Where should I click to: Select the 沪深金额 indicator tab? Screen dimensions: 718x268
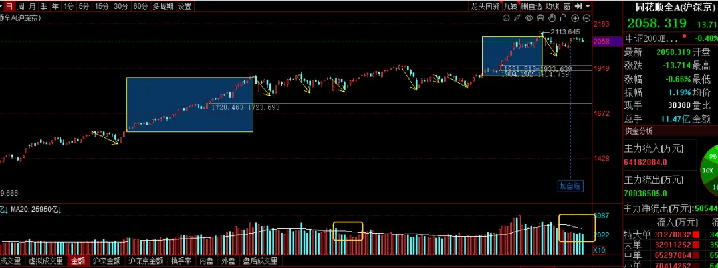[x=106, y=261]
